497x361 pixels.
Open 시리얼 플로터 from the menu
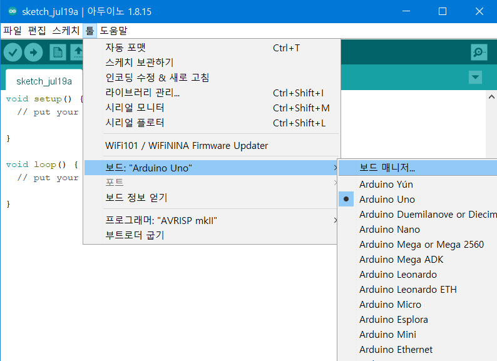[x=211, y=123]
